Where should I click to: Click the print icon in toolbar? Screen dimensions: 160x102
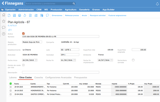[19, 16]
